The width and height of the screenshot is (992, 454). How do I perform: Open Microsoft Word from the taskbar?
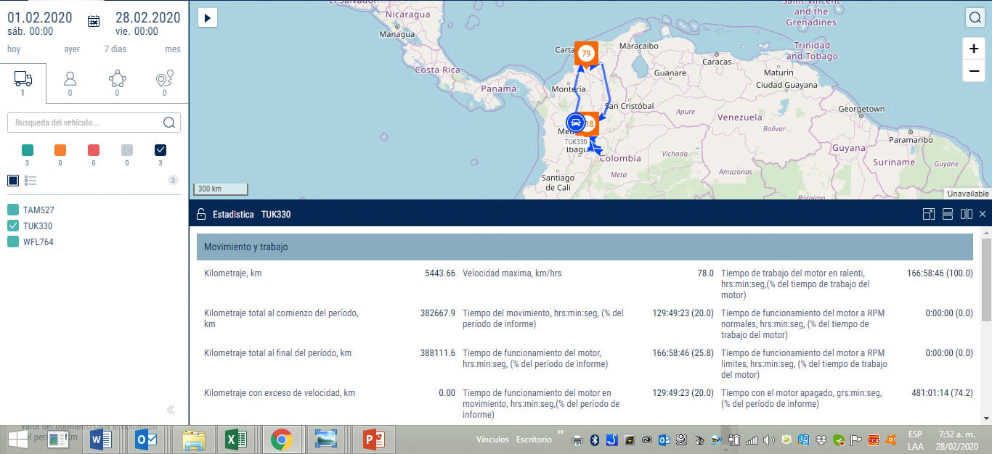point(99,439)
